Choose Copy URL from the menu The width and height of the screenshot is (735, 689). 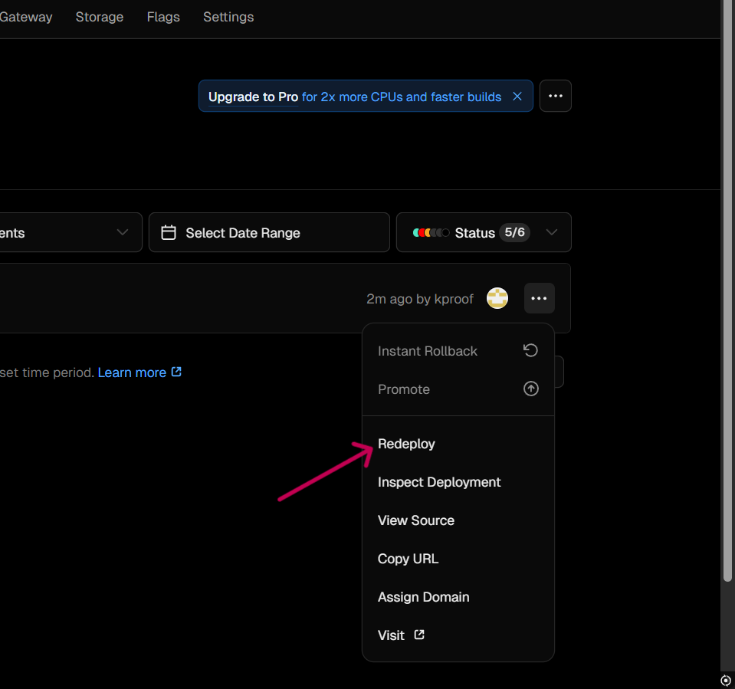408,559
